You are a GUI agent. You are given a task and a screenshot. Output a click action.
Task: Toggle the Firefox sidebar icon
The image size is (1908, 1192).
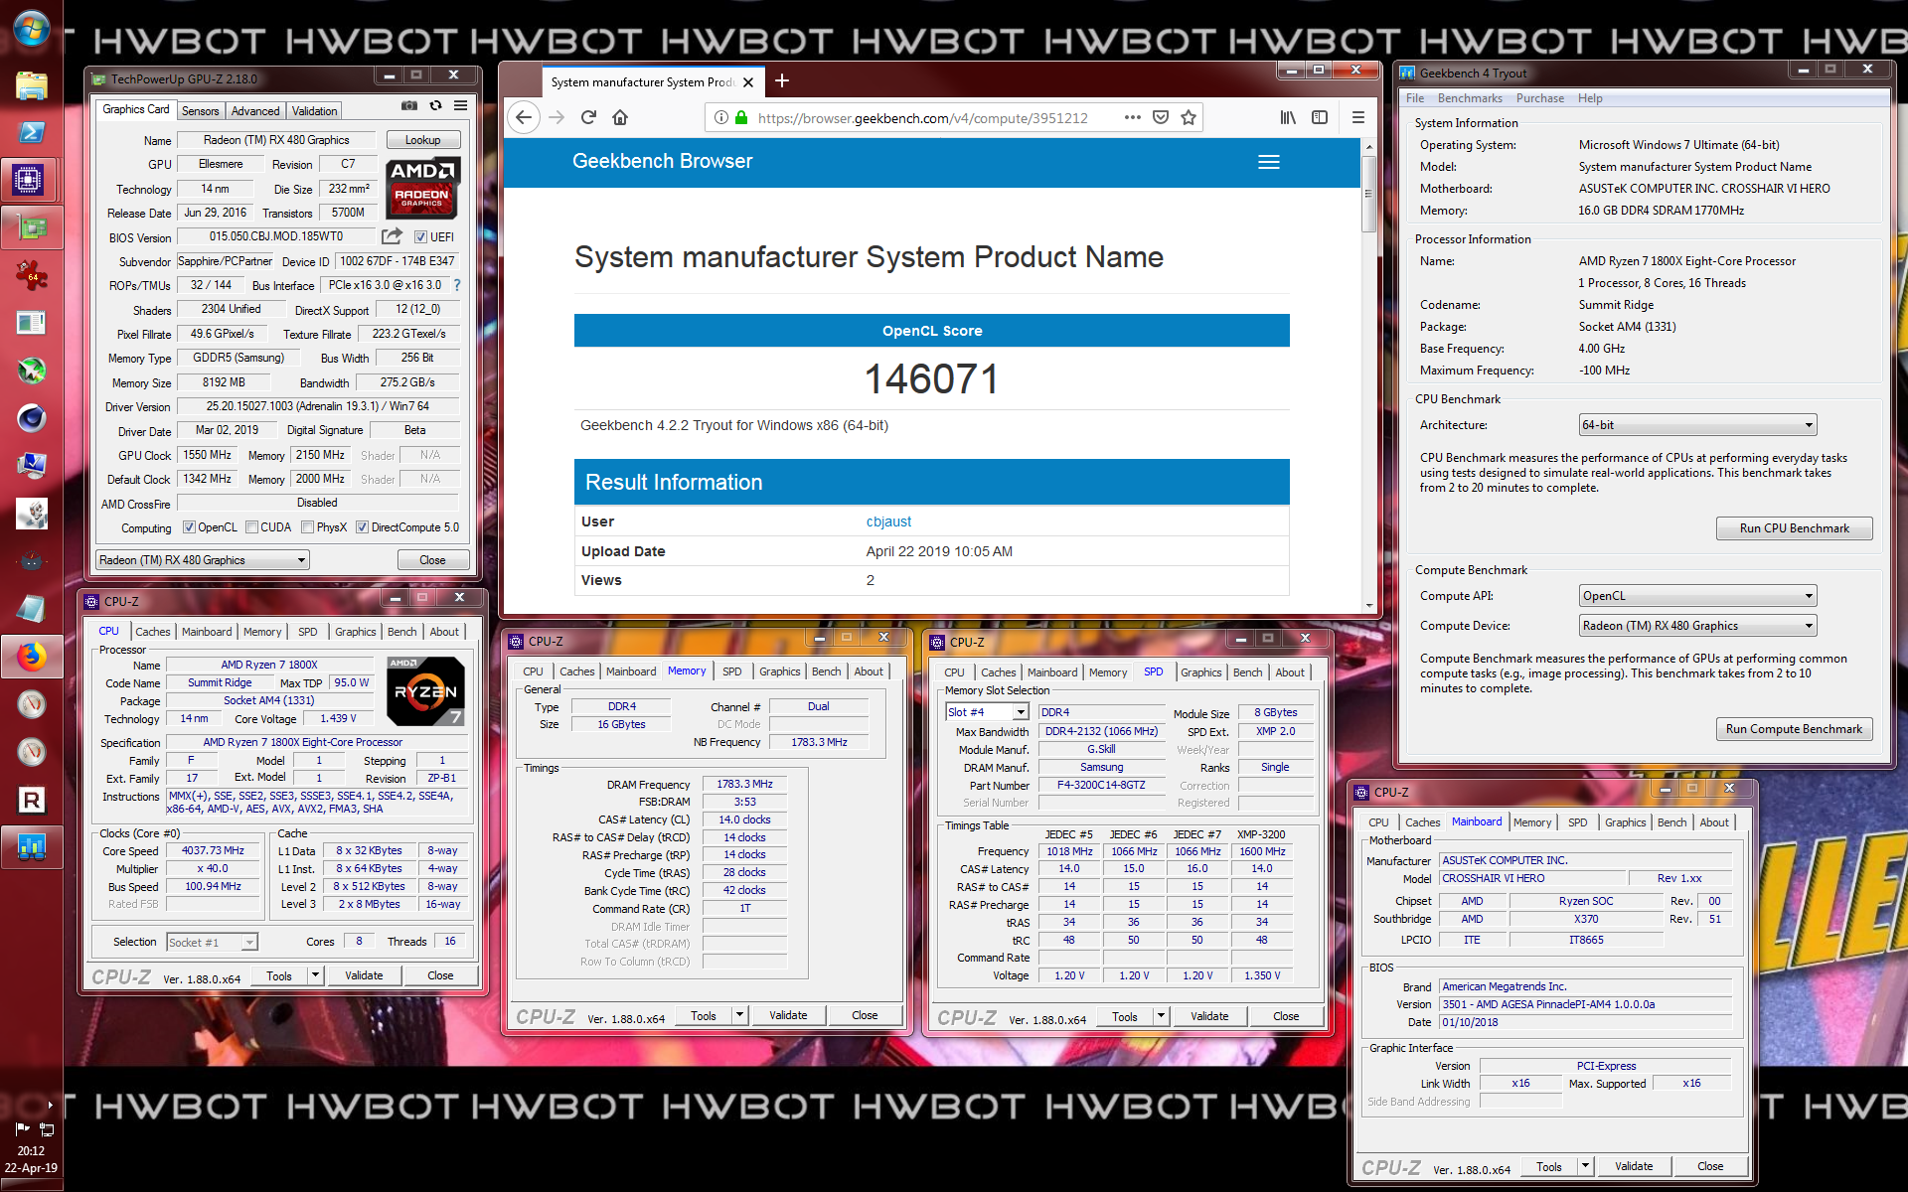pyautogui.click(x=1320, y=118)
